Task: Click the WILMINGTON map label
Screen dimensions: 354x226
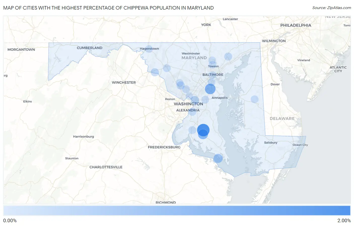Action: point(274,41)
